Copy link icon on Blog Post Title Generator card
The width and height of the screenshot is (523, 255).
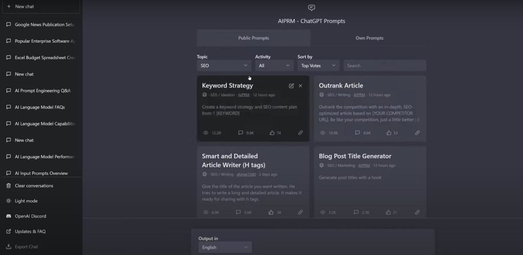[x=417, y=212]
